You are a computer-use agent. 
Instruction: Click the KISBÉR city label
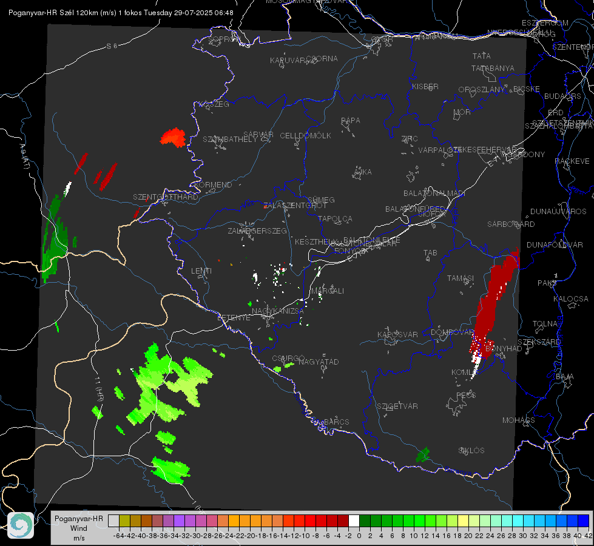(x=425, y=87)
